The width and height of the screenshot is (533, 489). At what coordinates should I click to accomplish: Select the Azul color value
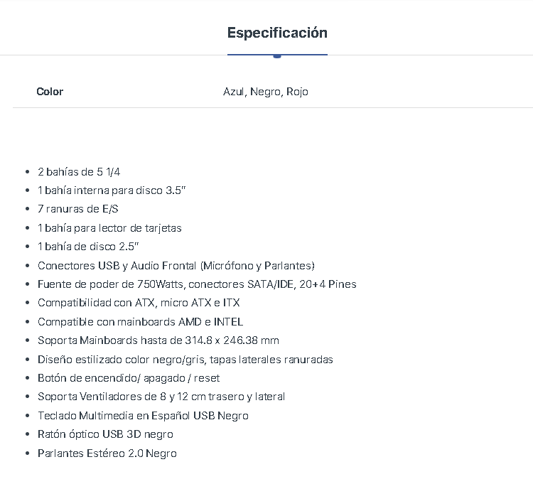pyautogui.click(x=234, y=92)
